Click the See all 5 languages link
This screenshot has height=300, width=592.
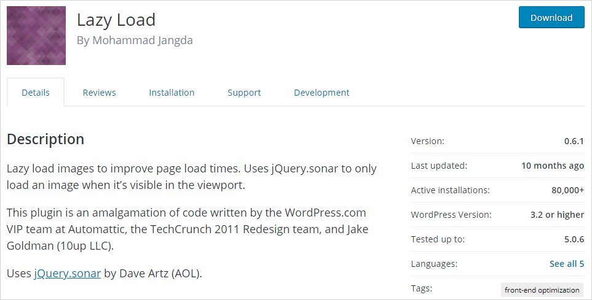pyautogui.click(x=566, y=264)
